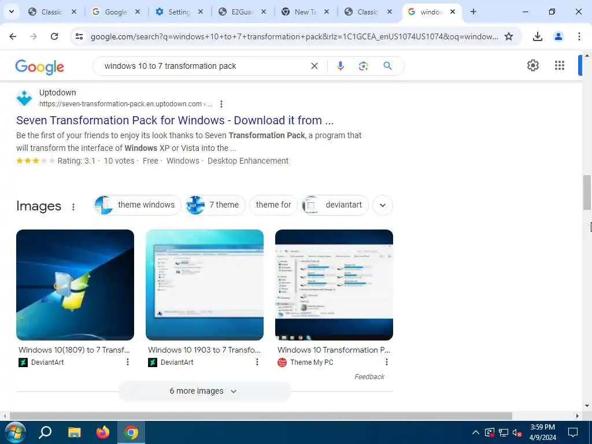Filter images by deviantart
Image resolution: width=592 pixels, height=444 pixels.
[x=335, y=205]
